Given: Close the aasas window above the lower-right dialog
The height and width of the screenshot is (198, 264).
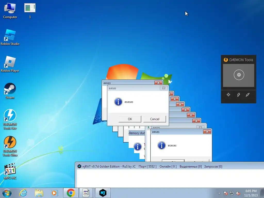Looking at the screenshot, I should [200, 127].
